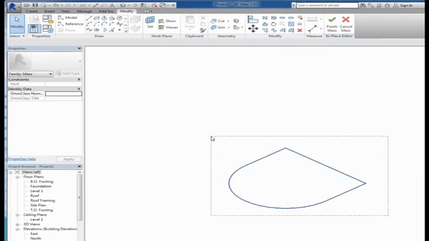
Task: Open the Add-Ins ribbon tab
Action: pyautogui.click(x=106, y=11)
